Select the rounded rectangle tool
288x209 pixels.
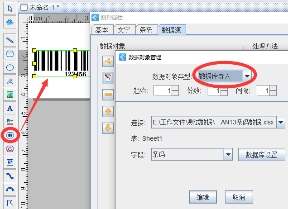pyautogui.click(x=10, y=54)
